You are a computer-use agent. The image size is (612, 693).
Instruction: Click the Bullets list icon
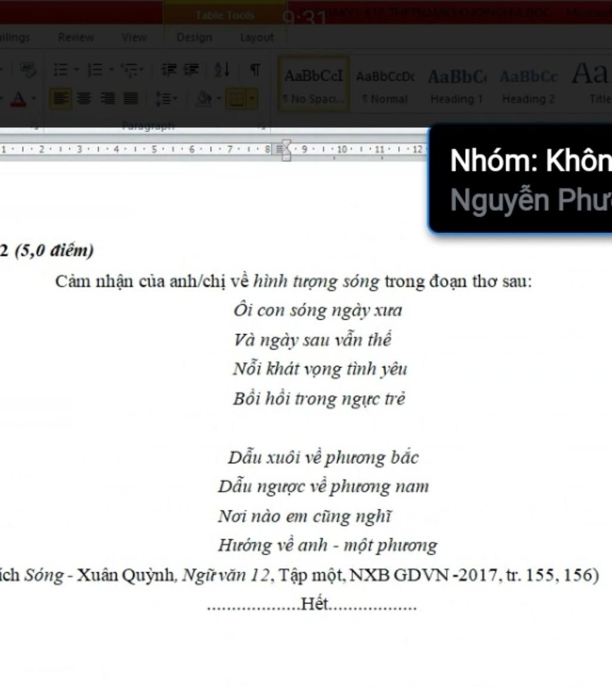(60, 70)
